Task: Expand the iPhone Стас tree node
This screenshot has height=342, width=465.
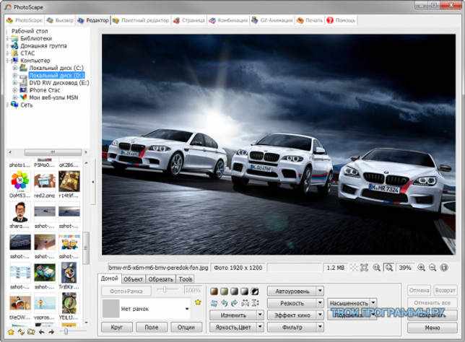Action: 15,89
